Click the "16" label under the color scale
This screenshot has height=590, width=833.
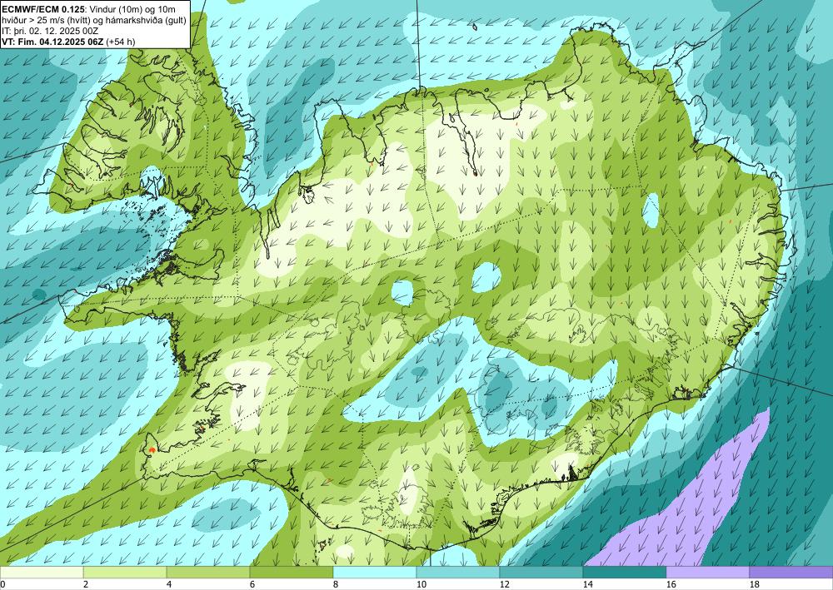tap(671, 584)
